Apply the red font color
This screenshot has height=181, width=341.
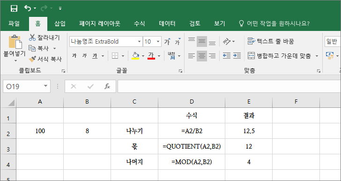(151, 56)
